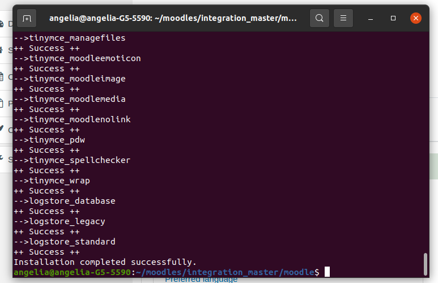Click the line '-->tinymce_wrap'
The width and height of the screenshot is (438, 283).
click(52, 181)
